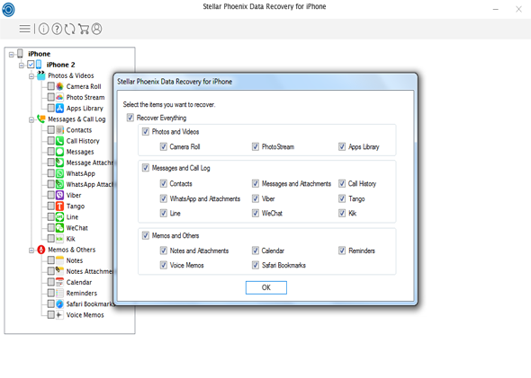Toggle Camera Roll checkbox in dialog
531x378 pixels.
click(164, 146)
